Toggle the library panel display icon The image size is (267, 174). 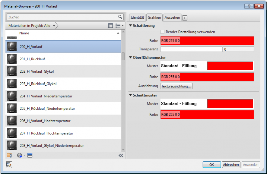point(110,26)
